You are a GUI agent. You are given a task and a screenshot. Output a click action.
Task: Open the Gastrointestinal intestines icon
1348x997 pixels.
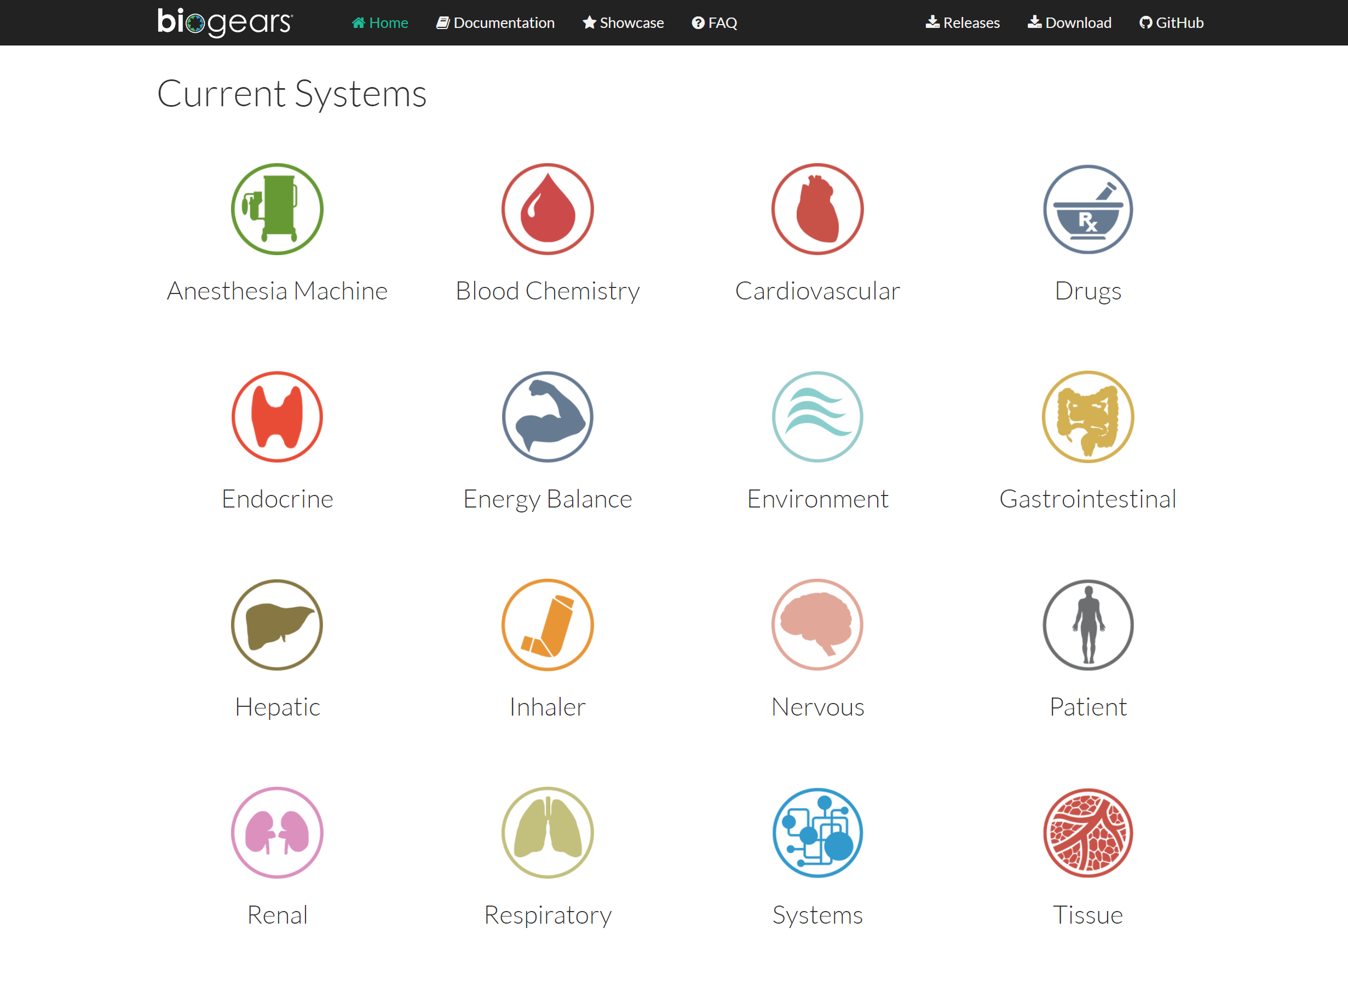point(1087,417)
